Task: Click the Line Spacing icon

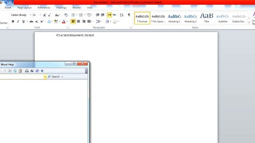Action: [x=98, y=21]
